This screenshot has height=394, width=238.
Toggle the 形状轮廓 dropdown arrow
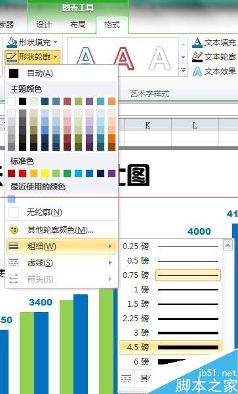point(56,57)
